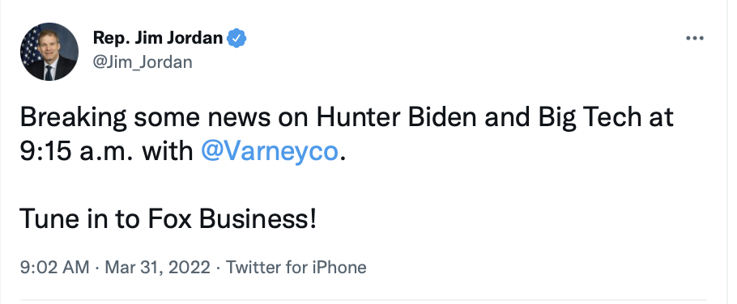Click the word iPhone in the source label
This screenshot has height=304, width=737.
point(339,268)
